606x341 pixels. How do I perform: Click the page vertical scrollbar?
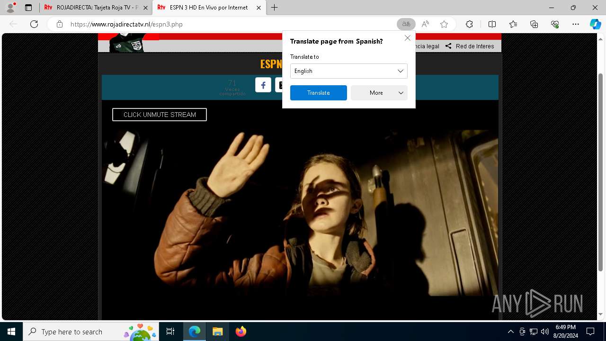click(x=601, y=171)
